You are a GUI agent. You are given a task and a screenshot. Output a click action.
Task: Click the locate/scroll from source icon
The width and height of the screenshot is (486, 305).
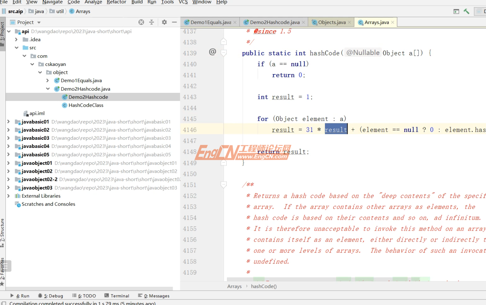141,22
